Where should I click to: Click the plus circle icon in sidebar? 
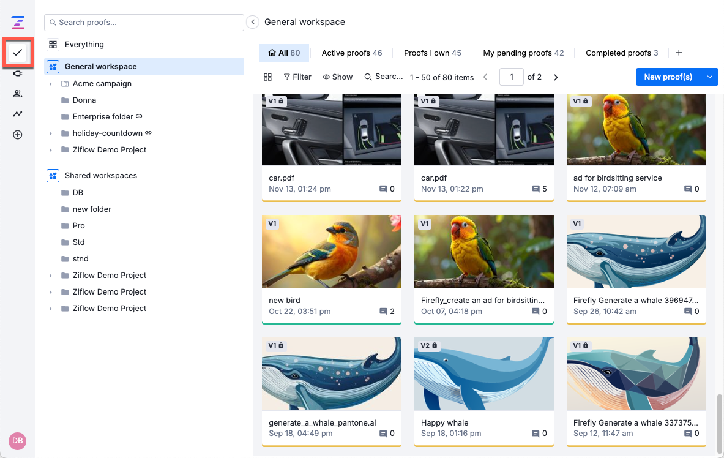18,135
